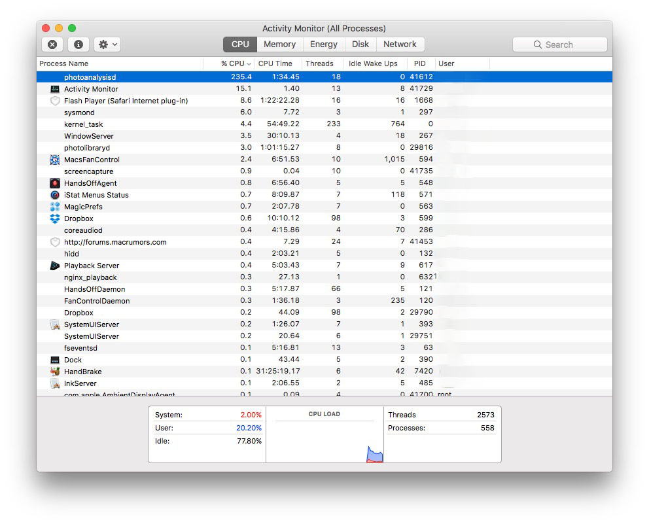Switch to the Network tab
Viewport: 649px width, 524px height.
coord(400,44)
